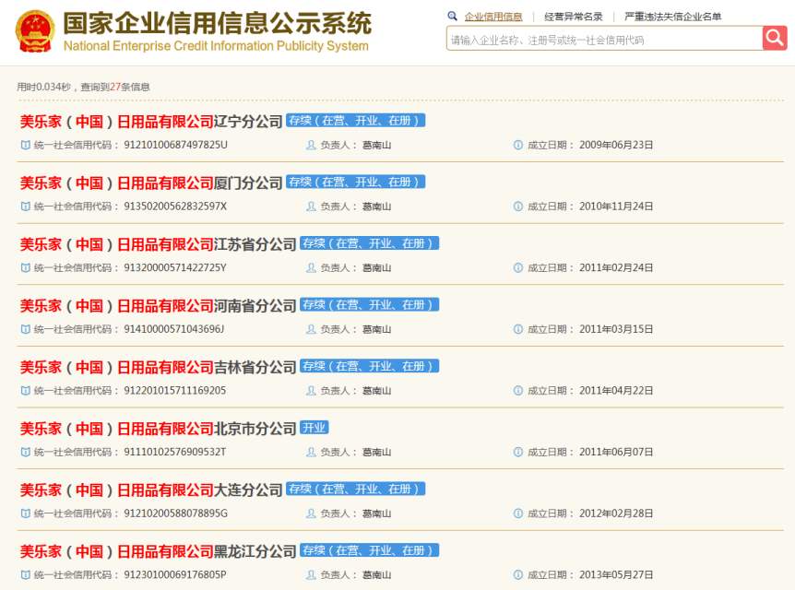795x590 pixels.
Task: Select credit code 91210100687497825U
Action: click(x=175, y=145)
